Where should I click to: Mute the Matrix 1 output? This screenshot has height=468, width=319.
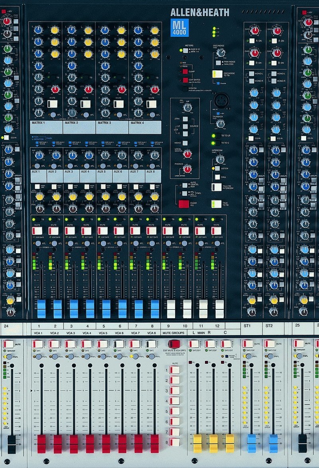52,105
